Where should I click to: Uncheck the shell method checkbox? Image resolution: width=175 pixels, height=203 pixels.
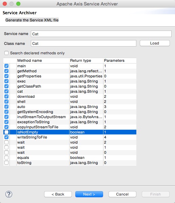click(x=6, y=101)
